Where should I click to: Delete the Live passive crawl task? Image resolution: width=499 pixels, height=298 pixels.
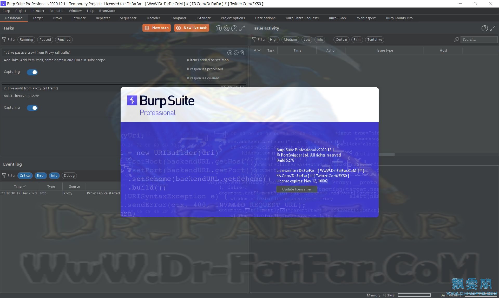click(242, 53)
